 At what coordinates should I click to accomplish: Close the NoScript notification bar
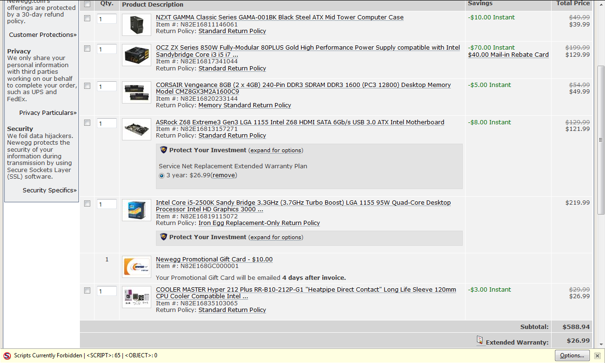[x=597, y=356]
